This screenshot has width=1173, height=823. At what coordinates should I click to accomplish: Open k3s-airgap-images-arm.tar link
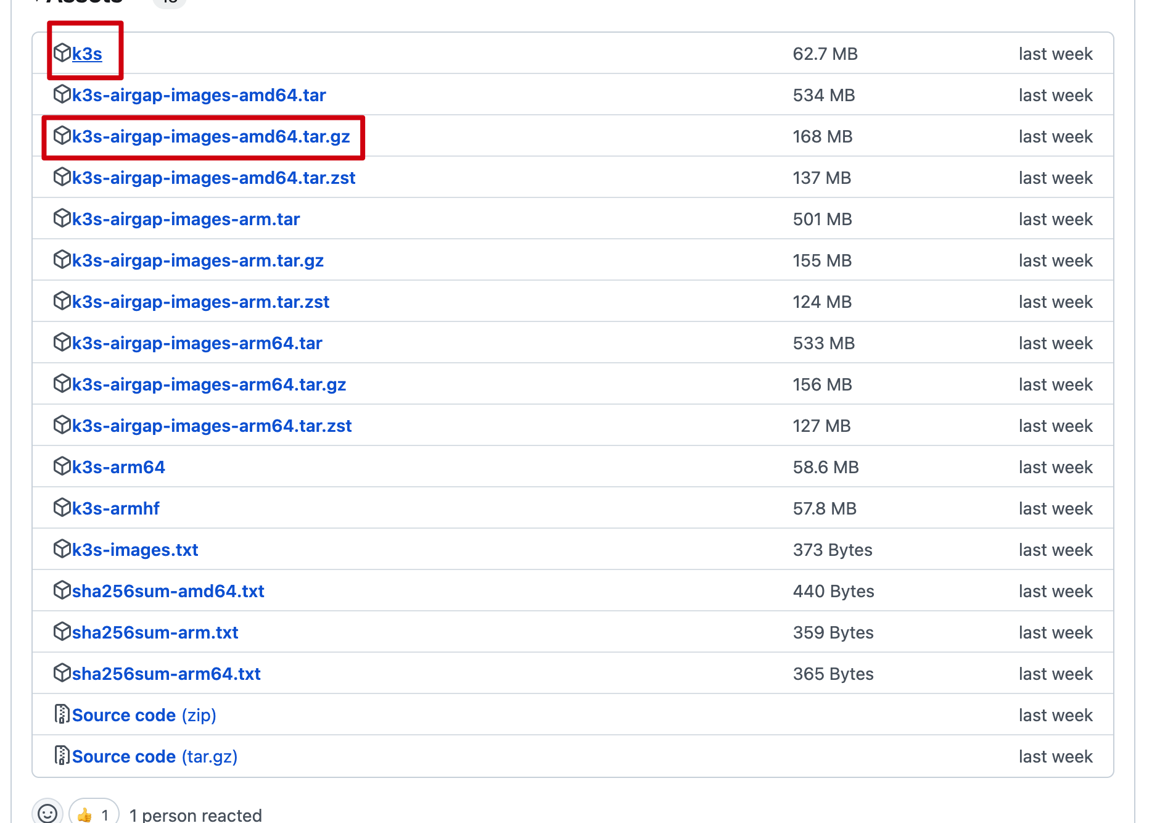pyautogui.click(x=186, y=219)
